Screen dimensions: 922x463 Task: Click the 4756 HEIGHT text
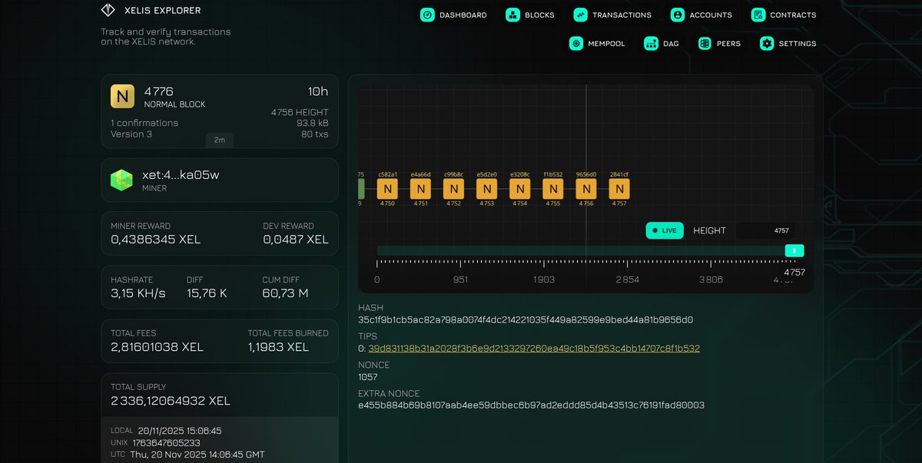[300, 112]
